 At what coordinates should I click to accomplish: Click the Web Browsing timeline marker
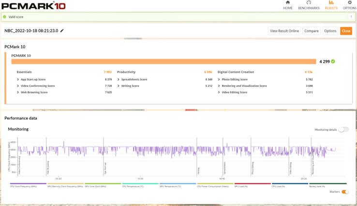(x=48, y=167)
